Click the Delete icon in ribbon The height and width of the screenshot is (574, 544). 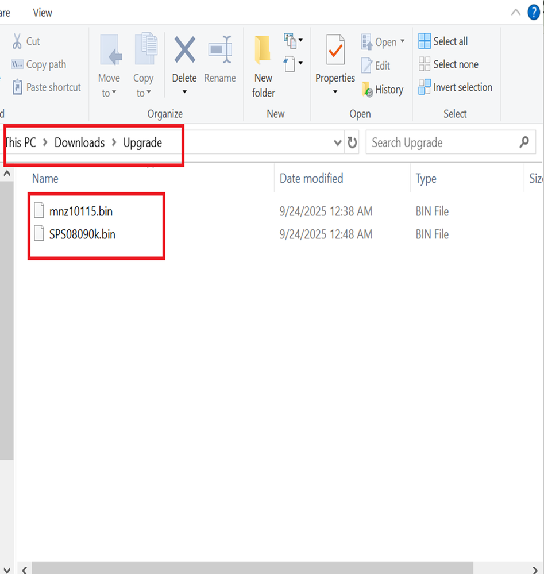coord(184,52)
